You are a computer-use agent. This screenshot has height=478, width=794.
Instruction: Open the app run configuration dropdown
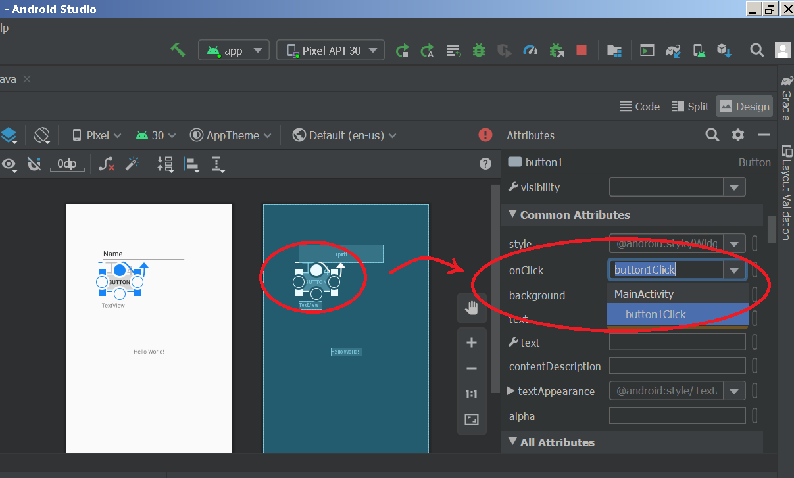pos(234,51)
